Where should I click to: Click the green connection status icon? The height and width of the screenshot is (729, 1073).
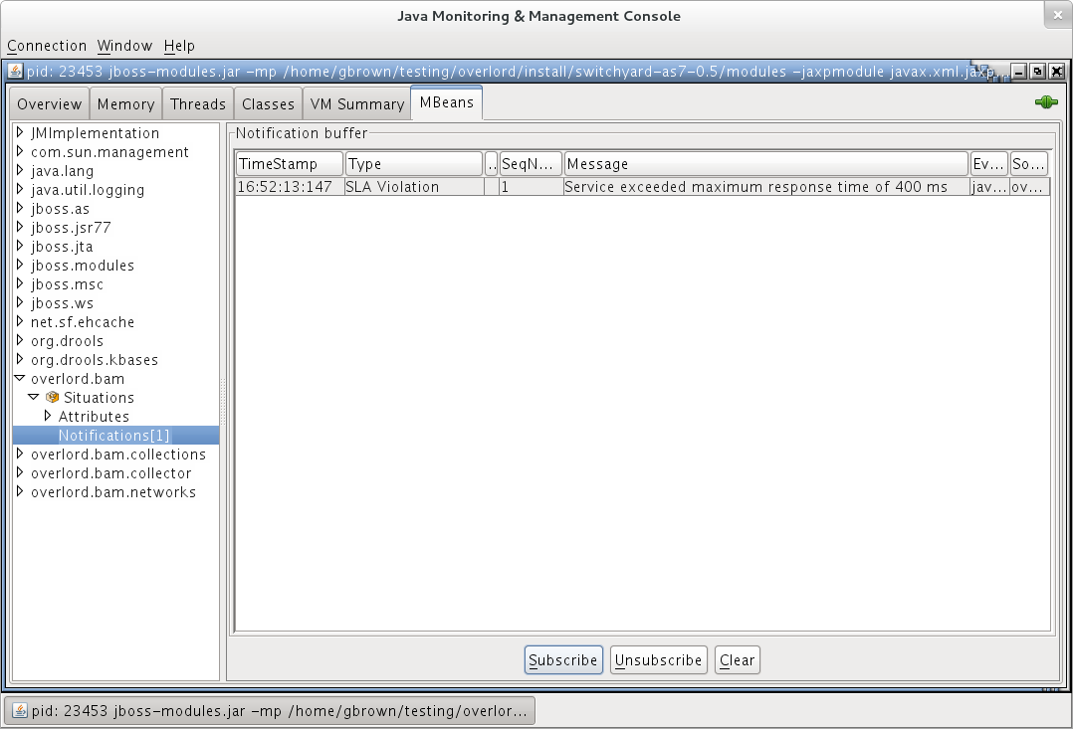click(1046, 102)
